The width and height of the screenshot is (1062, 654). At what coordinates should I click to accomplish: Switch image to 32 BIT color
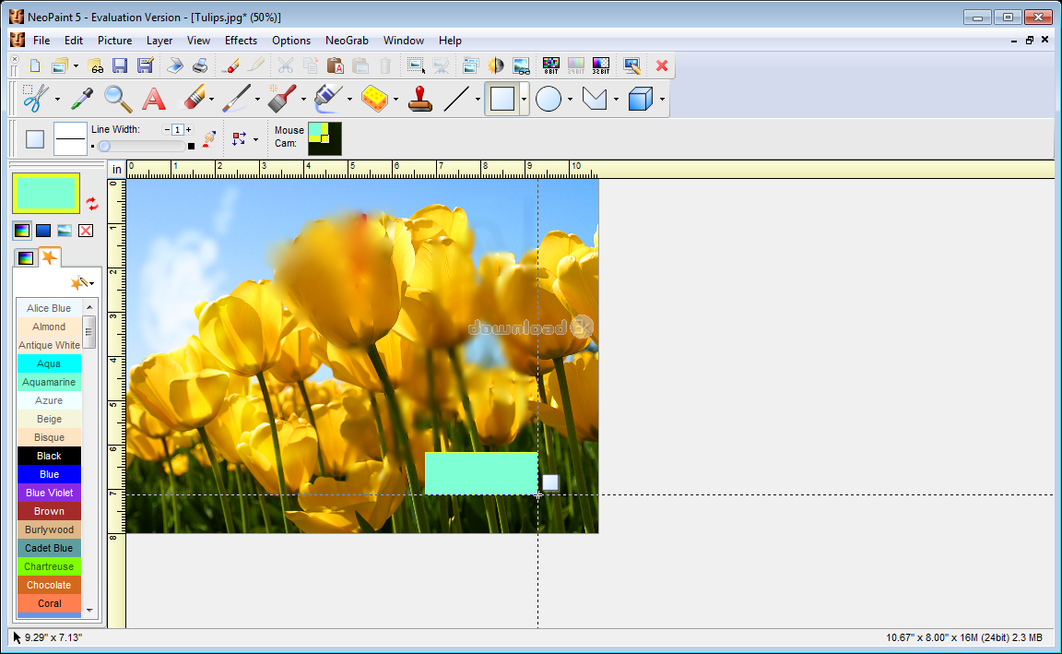(x=600, y=65)
